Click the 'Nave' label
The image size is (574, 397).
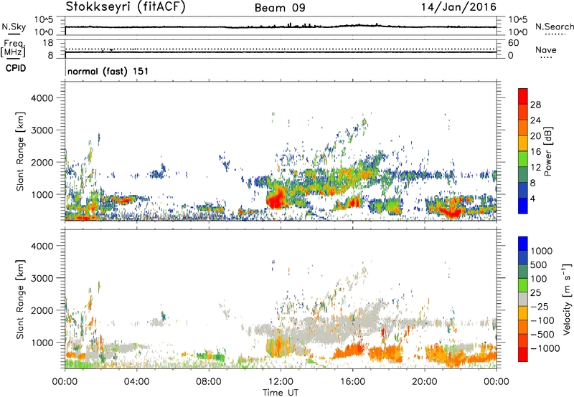pyautogui.click(x=546, y=49)
